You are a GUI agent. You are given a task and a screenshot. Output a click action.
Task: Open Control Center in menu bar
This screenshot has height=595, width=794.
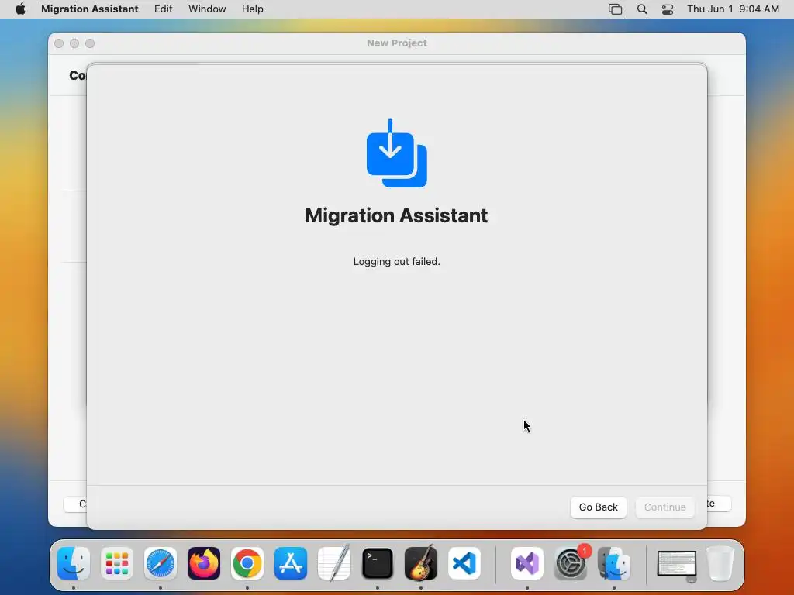point(668,9)
